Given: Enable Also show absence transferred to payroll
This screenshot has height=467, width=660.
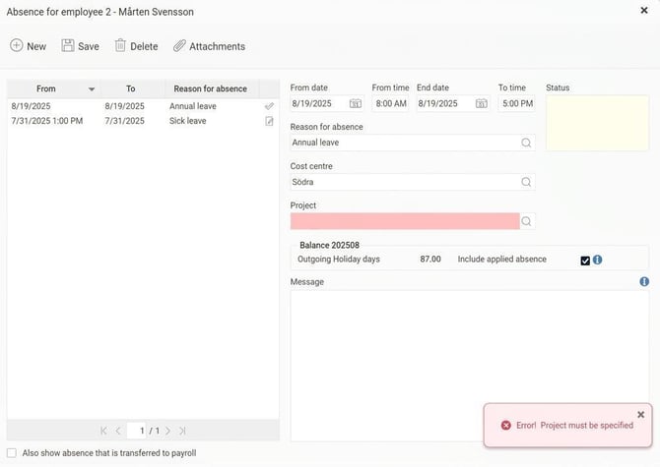Looking at the screenshot, I should [12, 452].
